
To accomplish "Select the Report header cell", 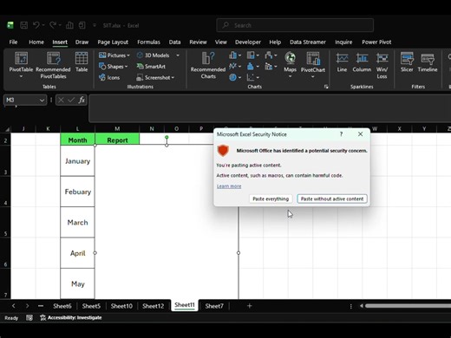I will point(117,140).
